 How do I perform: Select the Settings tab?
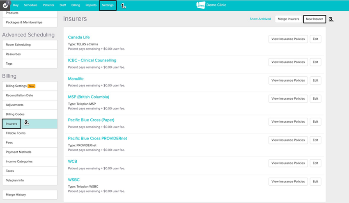tap(108, 5)
